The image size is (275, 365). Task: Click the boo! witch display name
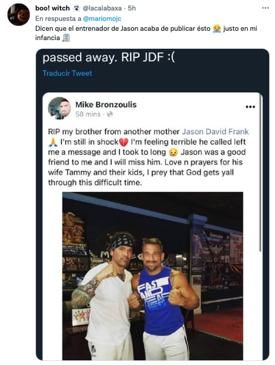tap(53, 8)
